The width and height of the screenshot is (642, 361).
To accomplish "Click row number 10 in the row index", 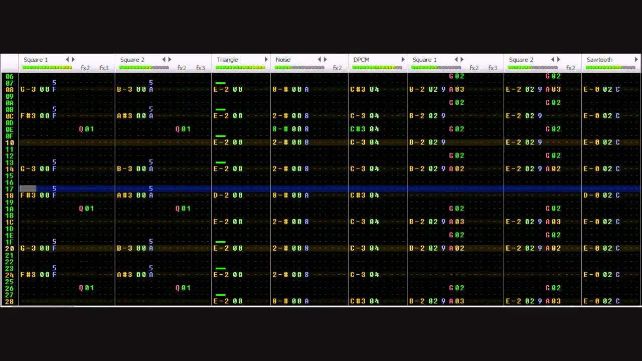I will [x=10, y=142].
